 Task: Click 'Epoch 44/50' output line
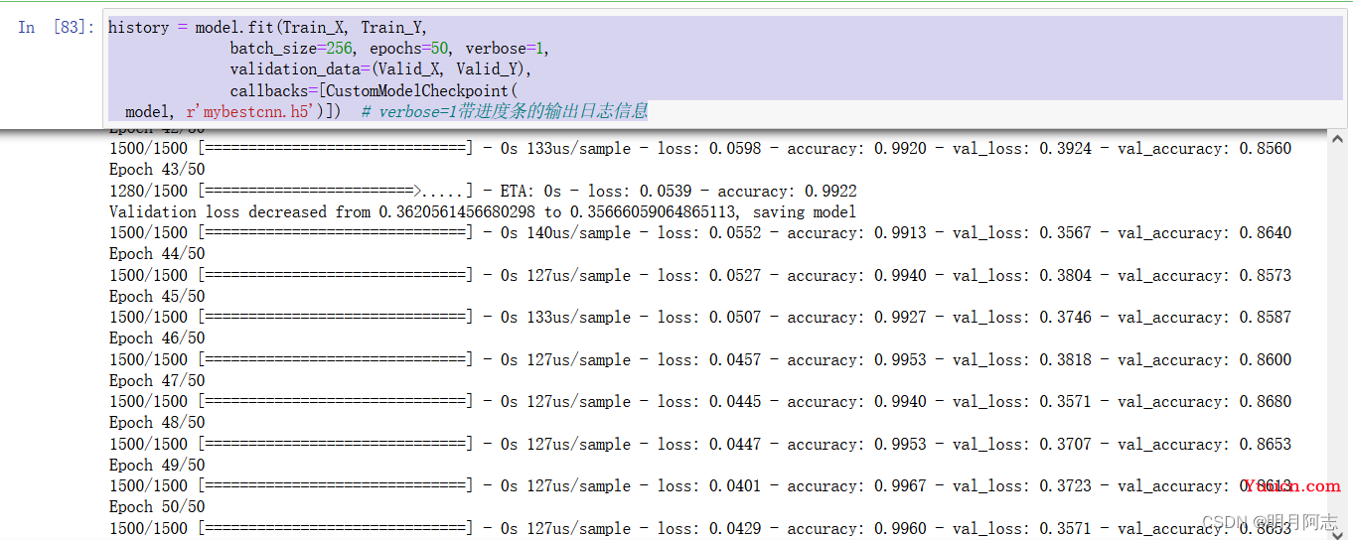tap(157, 254)
